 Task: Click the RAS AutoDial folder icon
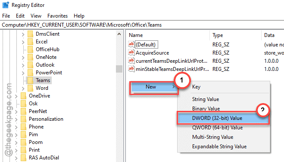pyautogui.click(x=24, y=158)
